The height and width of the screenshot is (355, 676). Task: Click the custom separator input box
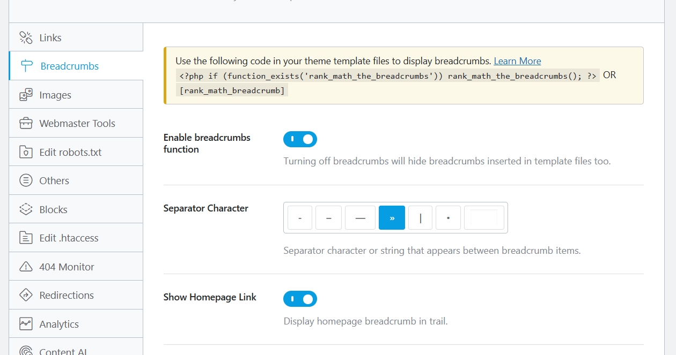point(484,218)
